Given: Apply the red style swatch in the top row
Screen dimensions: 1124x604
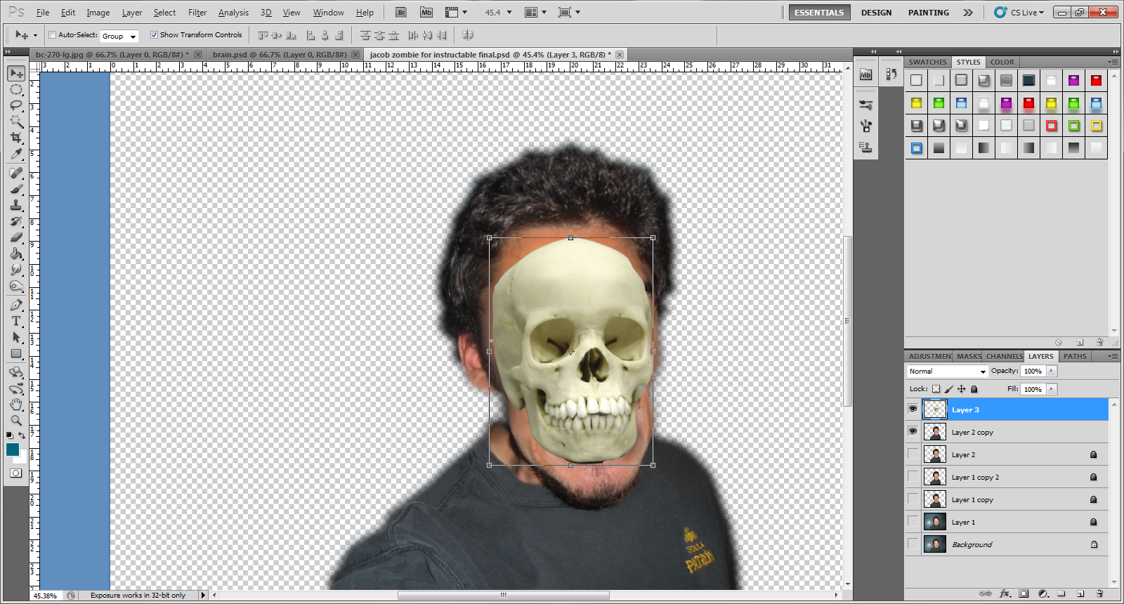Looking at the screenshot, I should point(1096,80).
